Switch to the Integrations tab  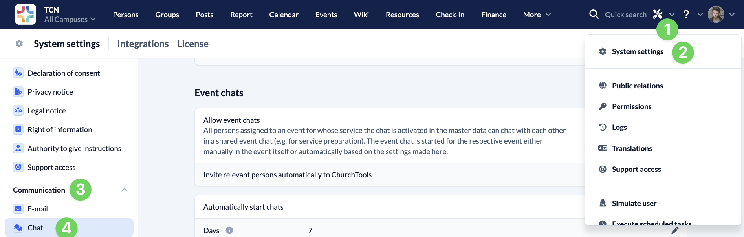point(143,44)
